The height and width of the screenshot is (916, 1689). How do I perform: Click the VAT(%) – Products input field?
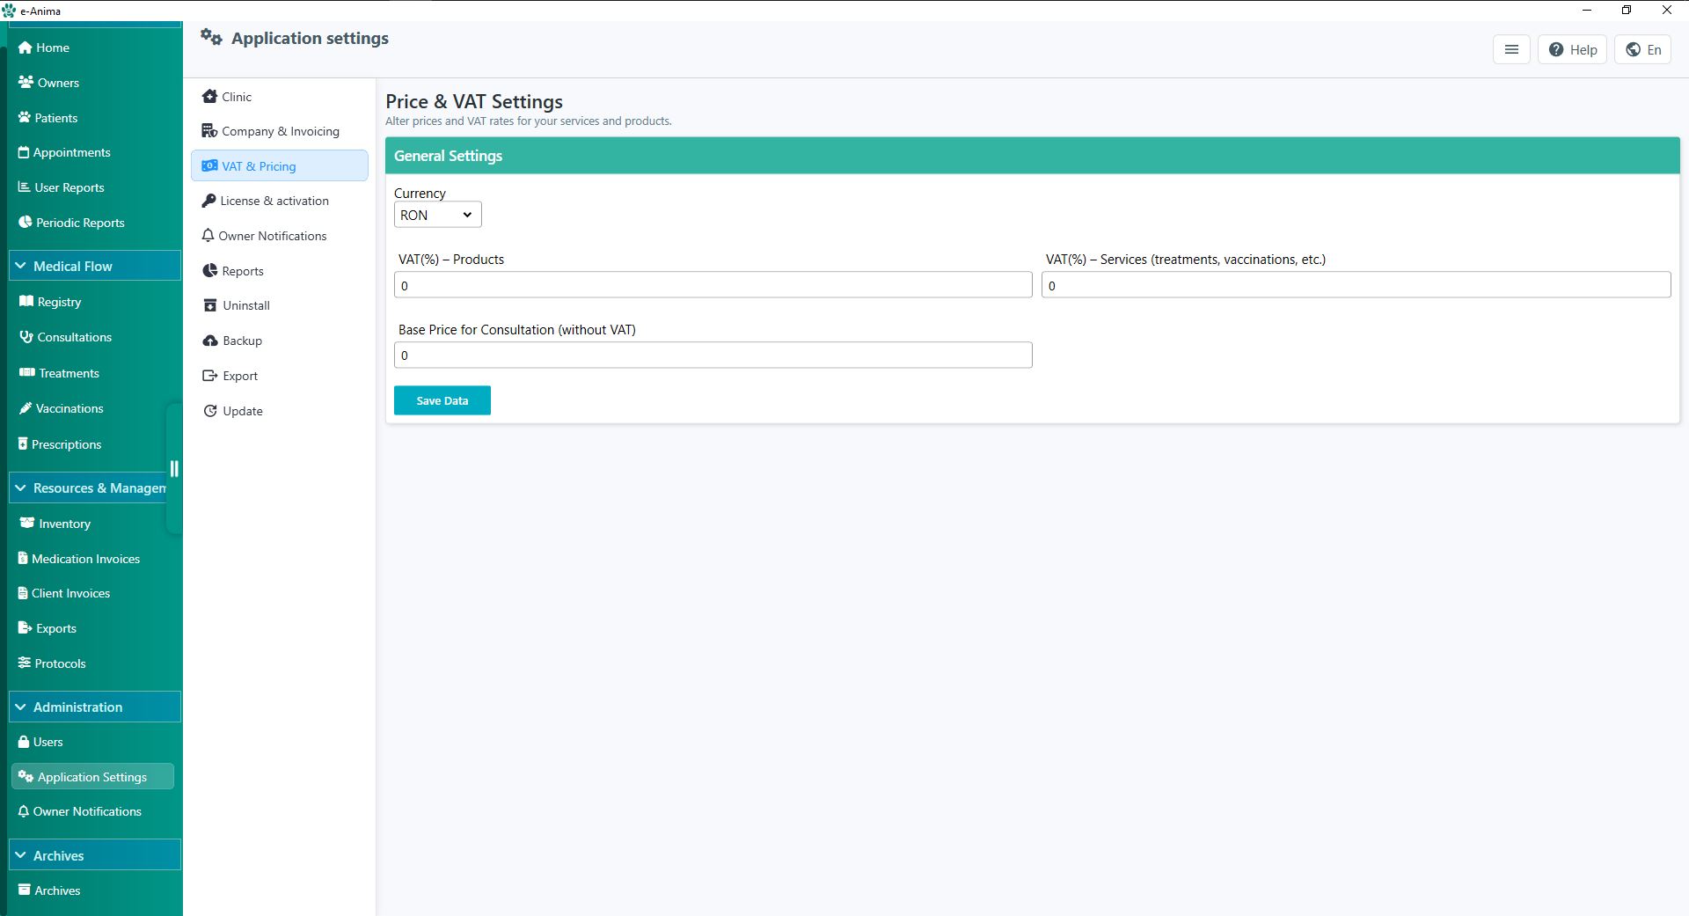pyautogui.click(x=713, y=284)
